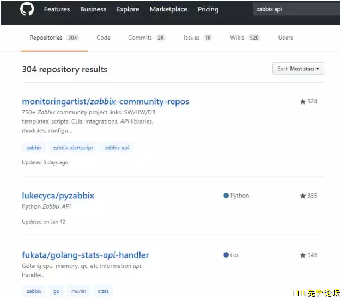
Task: Switch to the Users tab
Action: [x=286, y=38]
